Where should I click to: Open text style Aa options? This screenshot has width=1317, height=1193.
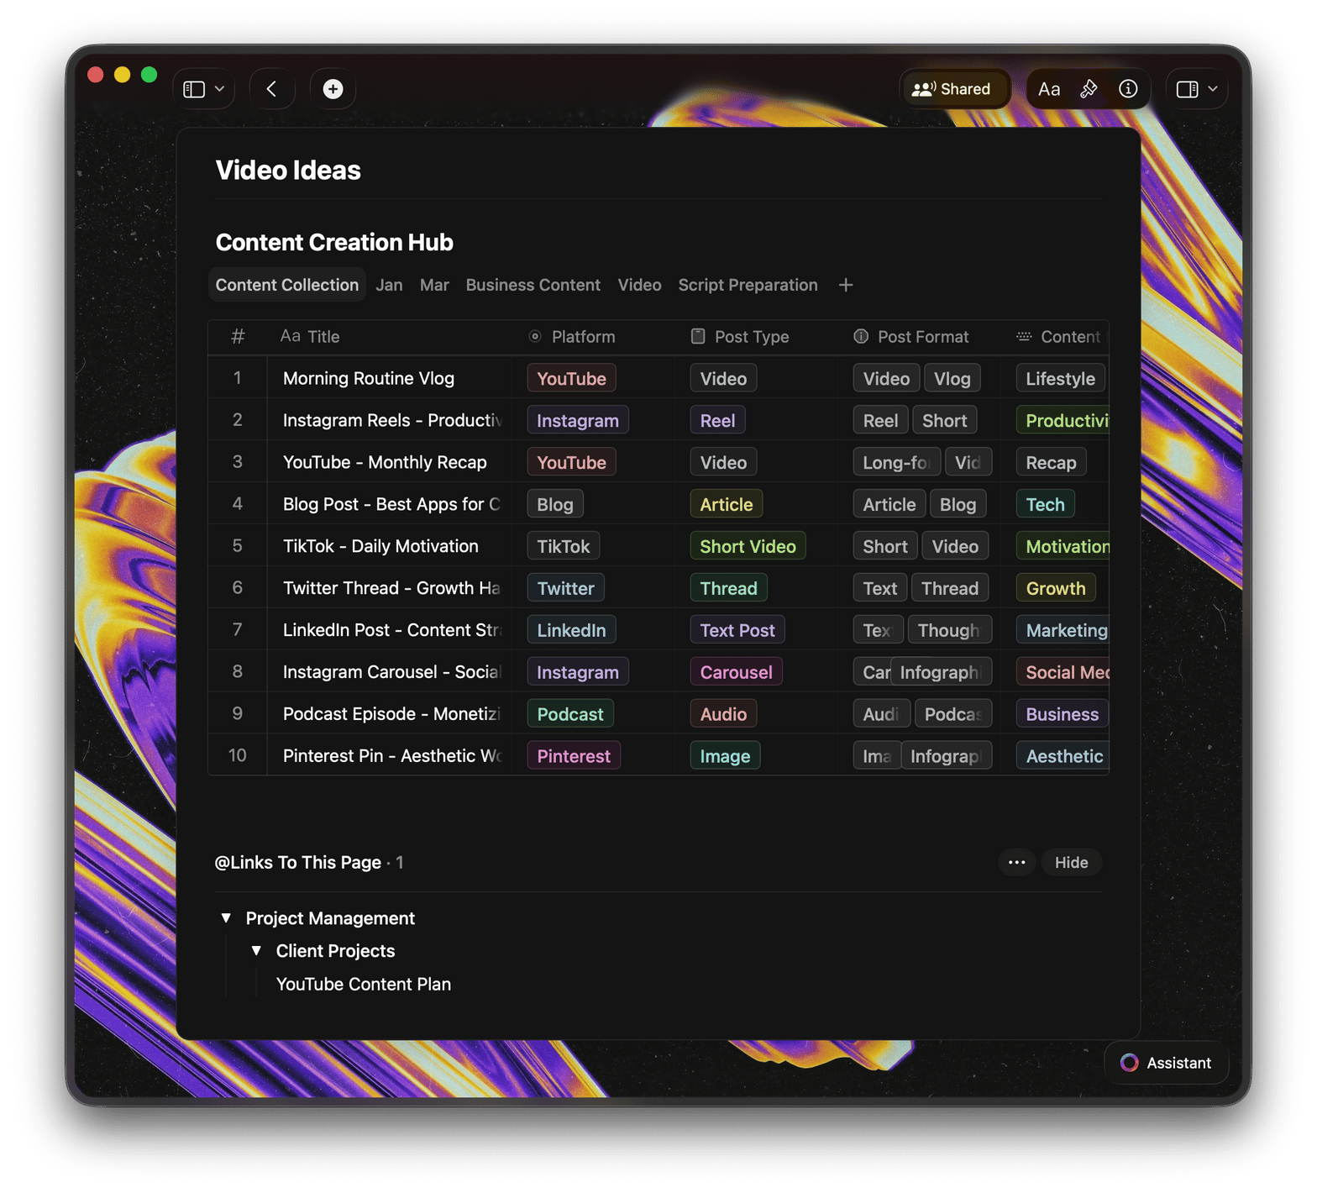point(1048,89)
